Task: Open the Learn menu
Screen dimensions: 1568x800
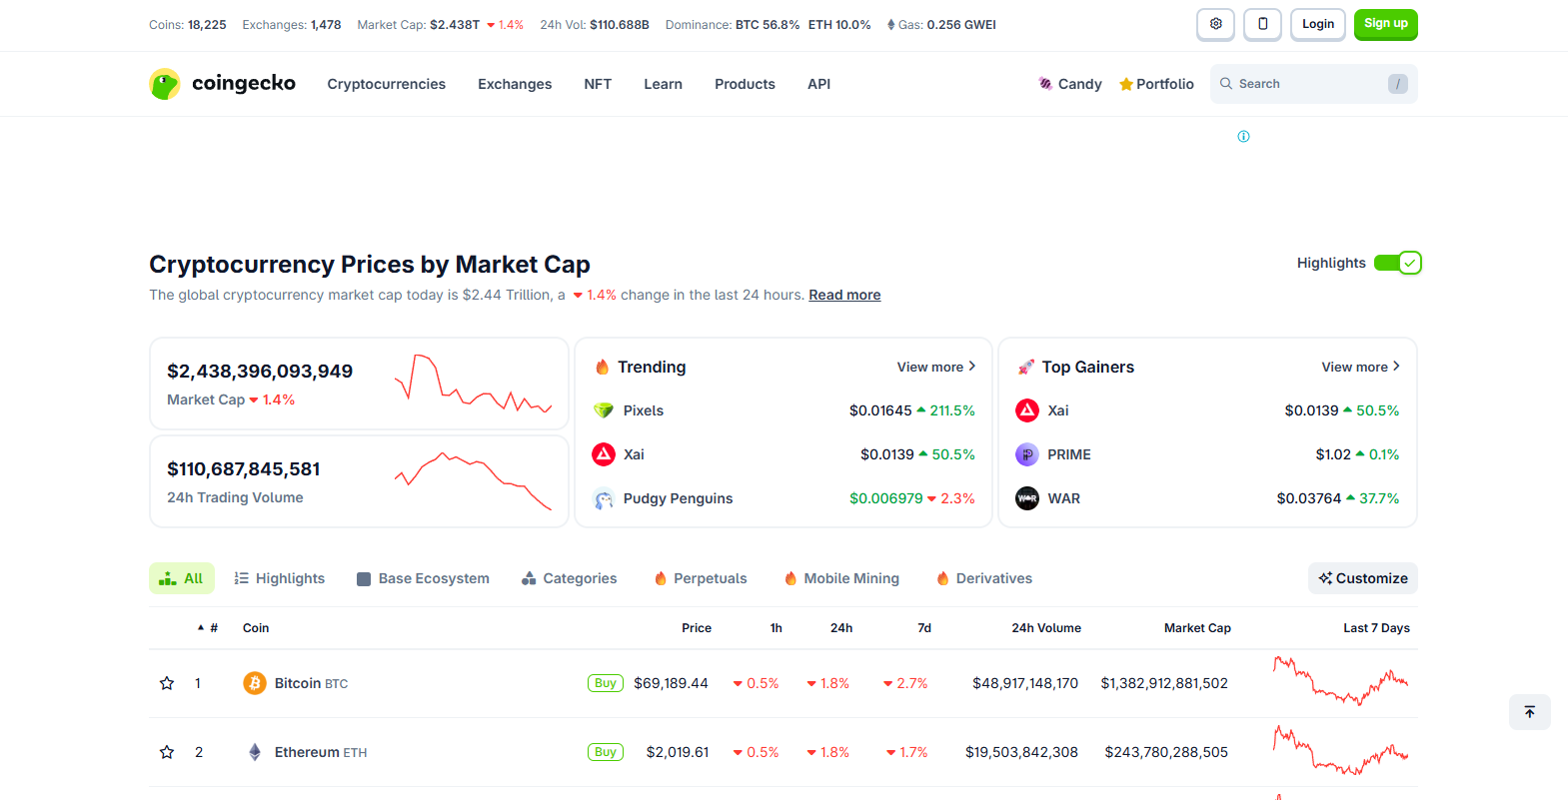Action: 664,84
